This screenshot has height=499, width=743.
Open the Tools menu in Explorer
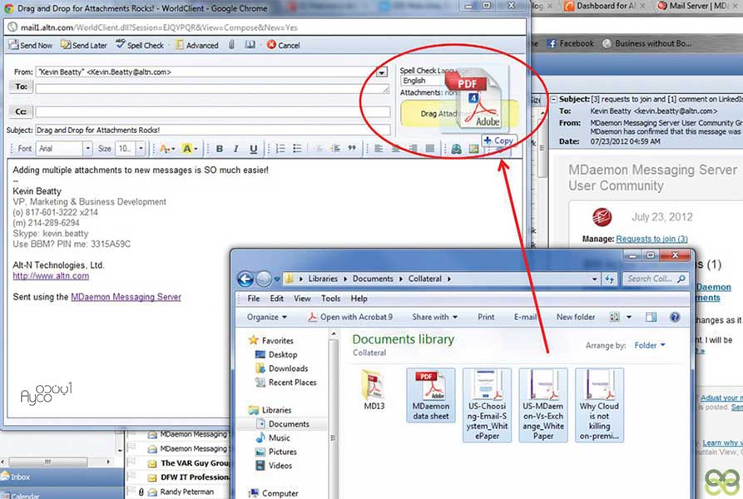pos(330,299)
